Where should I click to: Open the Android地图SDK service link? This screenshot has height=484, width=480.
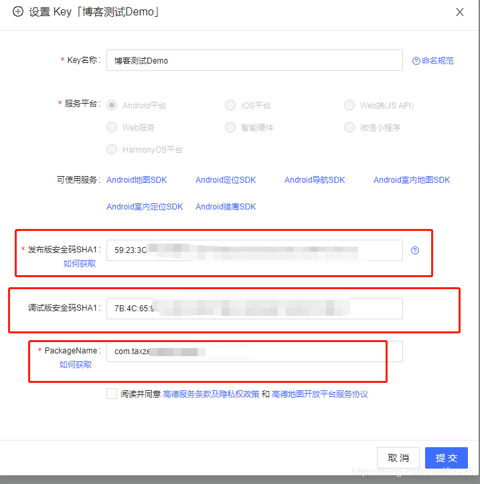coord(137,180)
